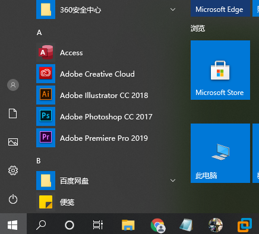
Task: Click the 360安全中心 folder name
Action: (81, 10)
